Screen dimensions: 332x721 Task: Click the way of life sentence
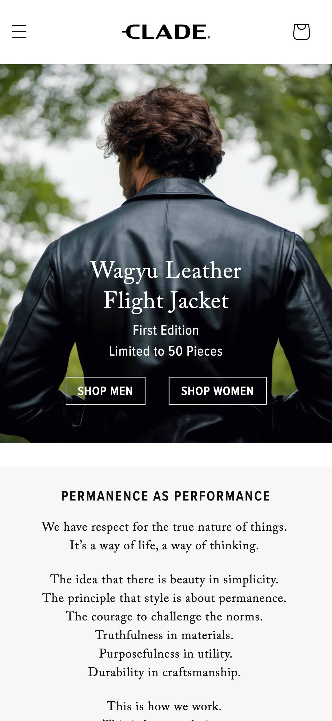[164, 545]
